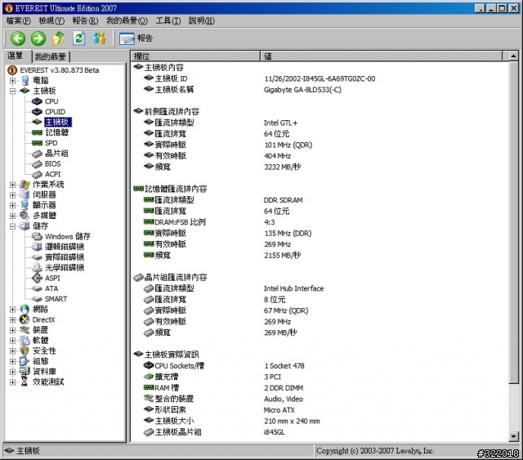Switch to the 選單 tab
The width and height of the screenshot is (523, 460).
pyautogui.click(x=17, y=56)
